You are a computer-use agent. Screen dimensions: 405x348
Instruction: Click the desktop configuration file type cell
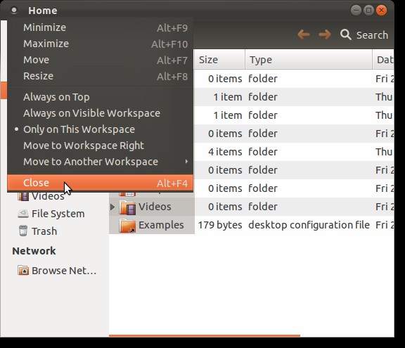pos(309,225)
